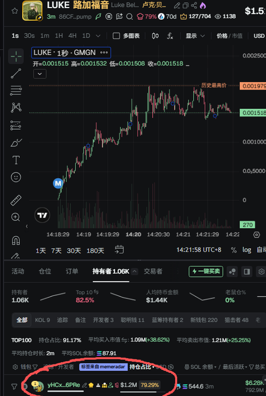Click the 一键买卖 quick trade button
The width and height of the screenshot is (266, 396).
tap(206, 271)
